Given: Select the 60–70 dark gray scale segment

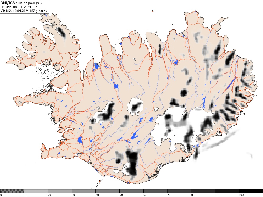Looking at the screenshot, I should coord(155,191).
